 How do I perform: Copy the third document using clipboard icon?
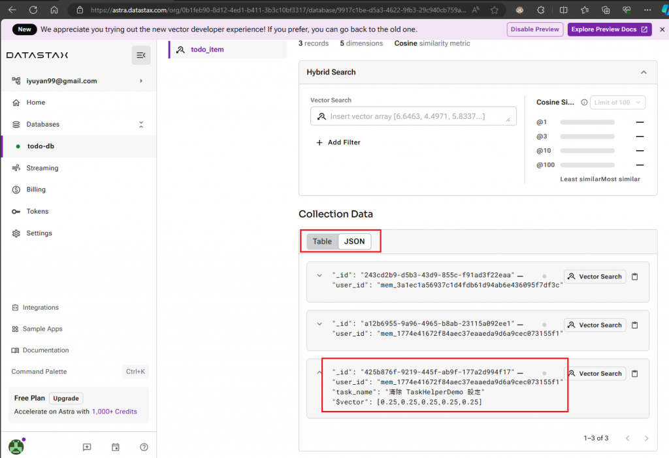click(x=634, y=374)
